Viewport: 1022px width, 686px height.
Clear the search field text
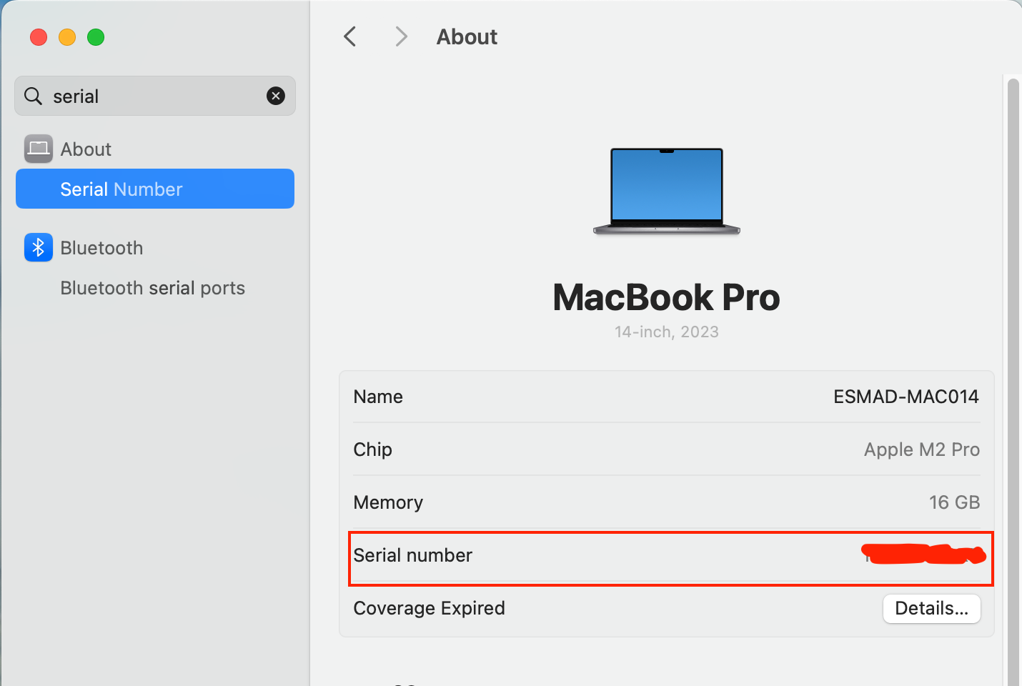point(276,96)
